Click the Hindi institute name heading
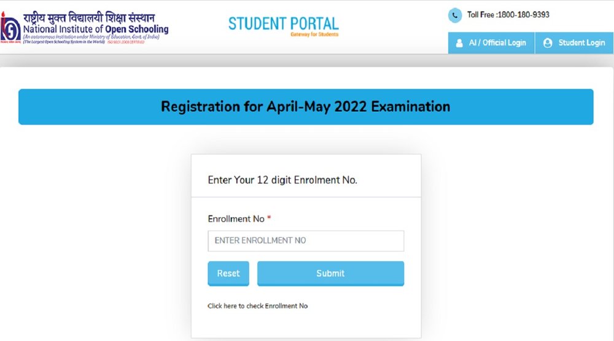Viewport: 614px width, 341px height. [89, 17]
